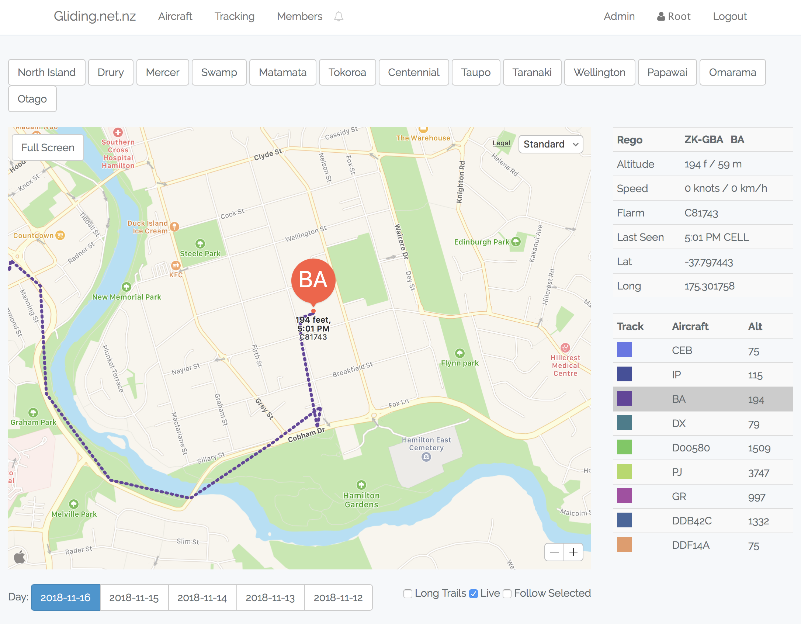Open the Aircraft navigation menu
The width and height of the screenshot is (801, 624).
pos(175,17)
